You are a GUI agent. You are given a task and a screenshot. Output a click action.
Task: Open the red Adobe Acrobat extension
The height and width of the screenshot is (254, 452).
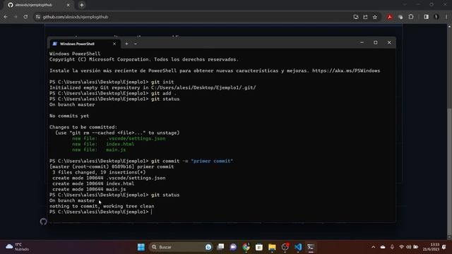tap(389, 17)
